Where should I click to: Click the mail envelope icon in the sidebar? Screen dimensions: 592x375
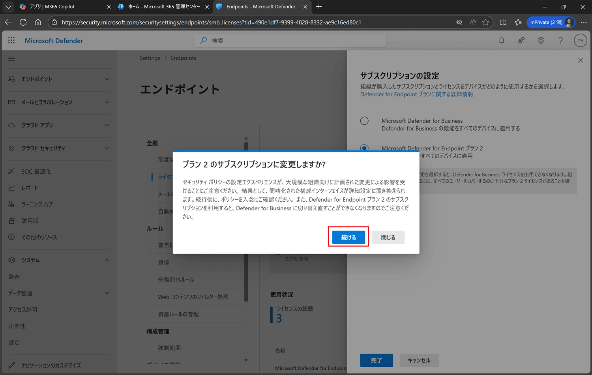click(x=11, y=102)
